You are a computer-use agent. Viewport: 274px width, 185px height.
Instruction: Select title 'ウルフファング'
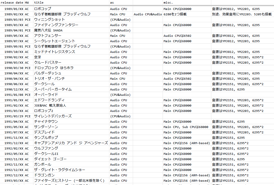[46, 148]
